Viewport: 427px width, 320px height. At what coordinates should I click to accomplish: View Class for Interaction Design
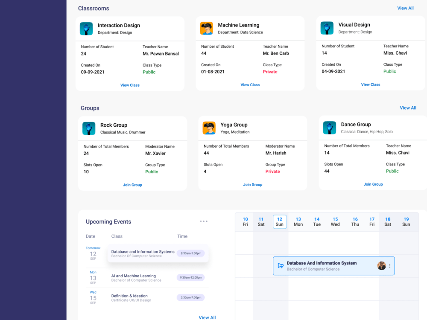click(x=130, y=85)
